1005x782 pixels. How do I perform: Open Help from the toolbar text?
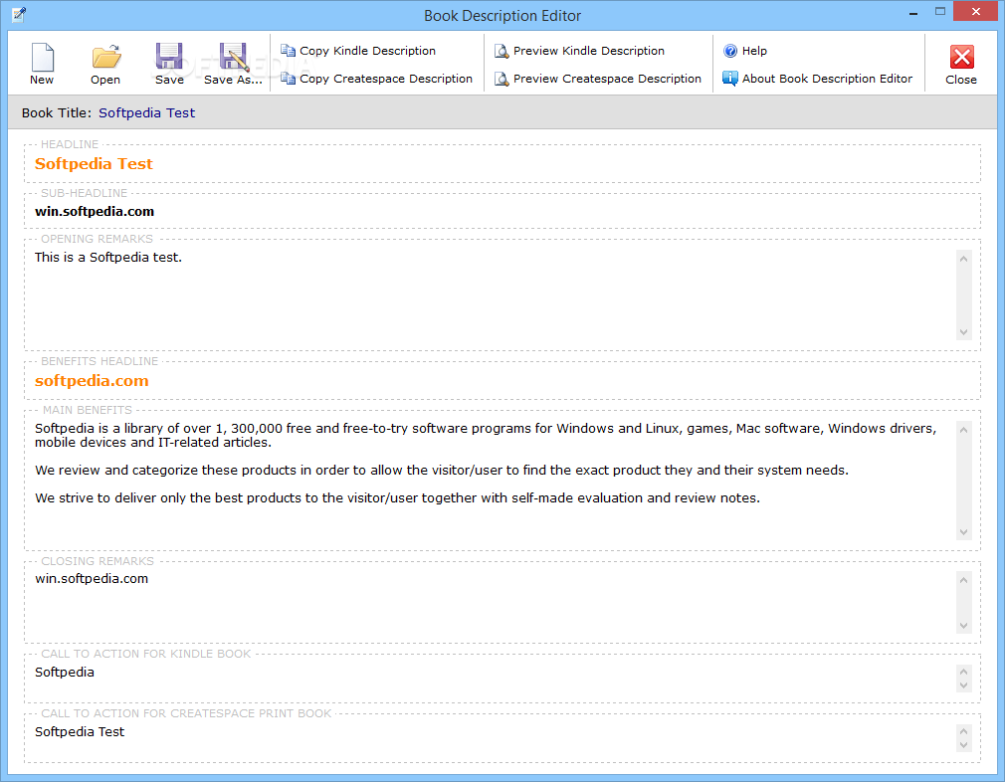[754, 51]
